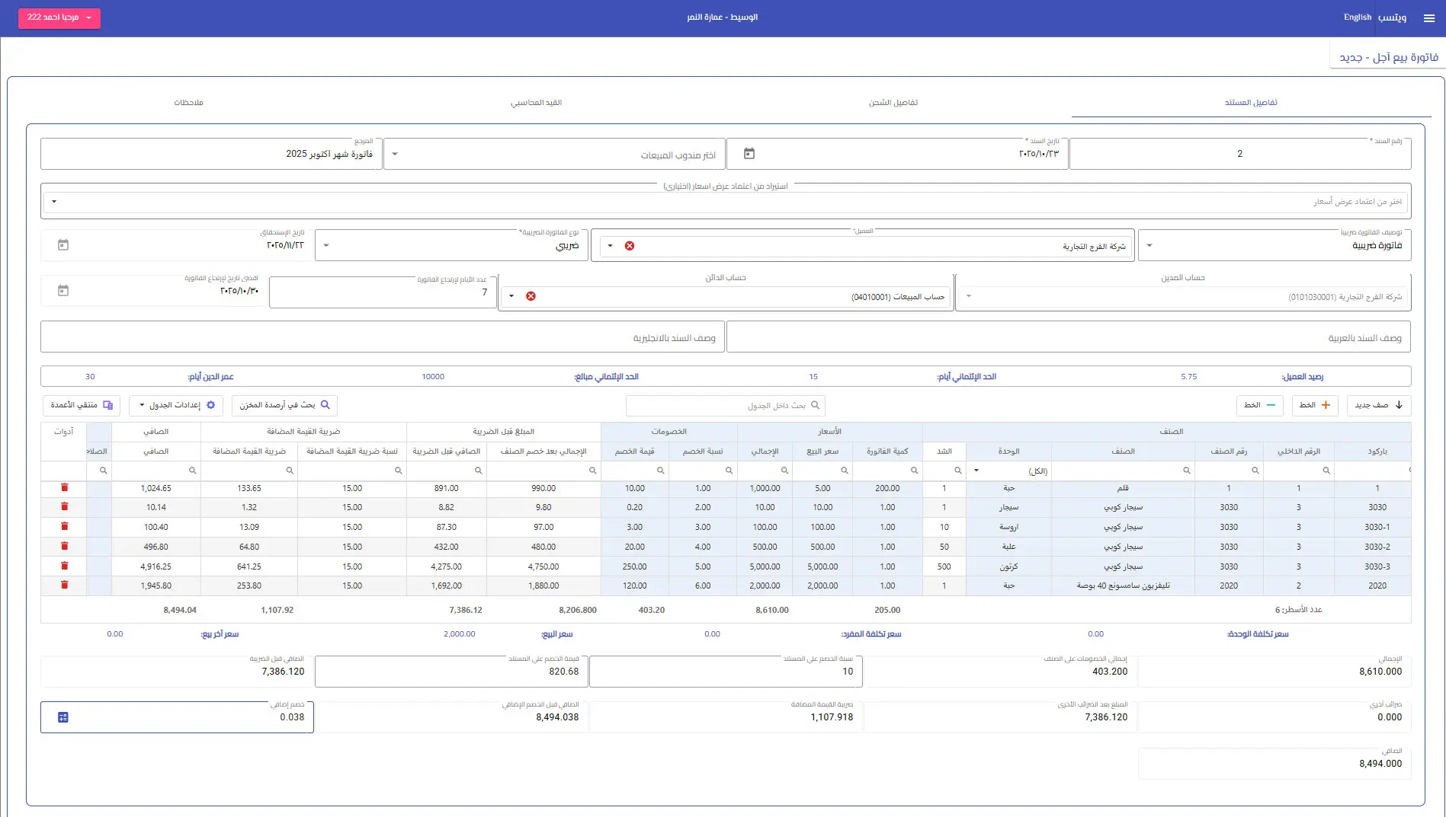Screen dimensions: 1446x817
Task: Open due date calendar icon
Action: pyautogui.click(x=63, y=245)
